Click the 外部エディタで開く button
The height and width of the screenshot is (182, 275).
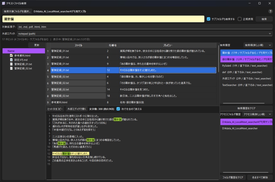pos(77,109)
